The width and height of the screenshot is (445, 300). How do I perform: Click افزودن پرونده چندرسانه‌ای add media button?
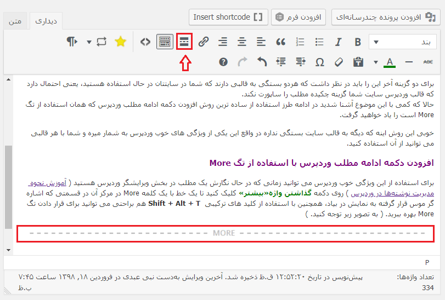386,18
